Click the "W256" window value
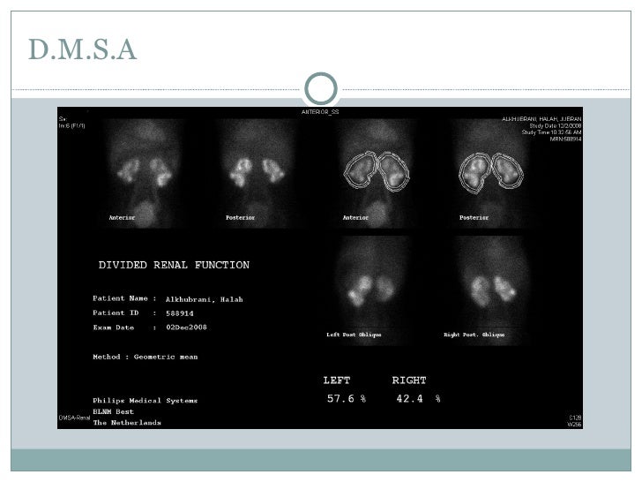The image size is (642, 482). (574, 425)
